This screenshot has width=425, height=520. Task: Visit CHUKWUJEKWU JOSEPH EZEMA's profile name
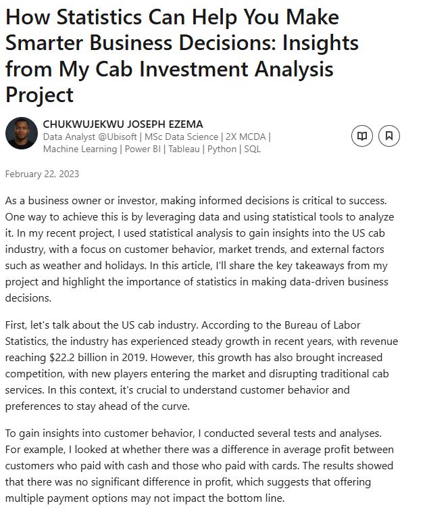click(123, 124)
